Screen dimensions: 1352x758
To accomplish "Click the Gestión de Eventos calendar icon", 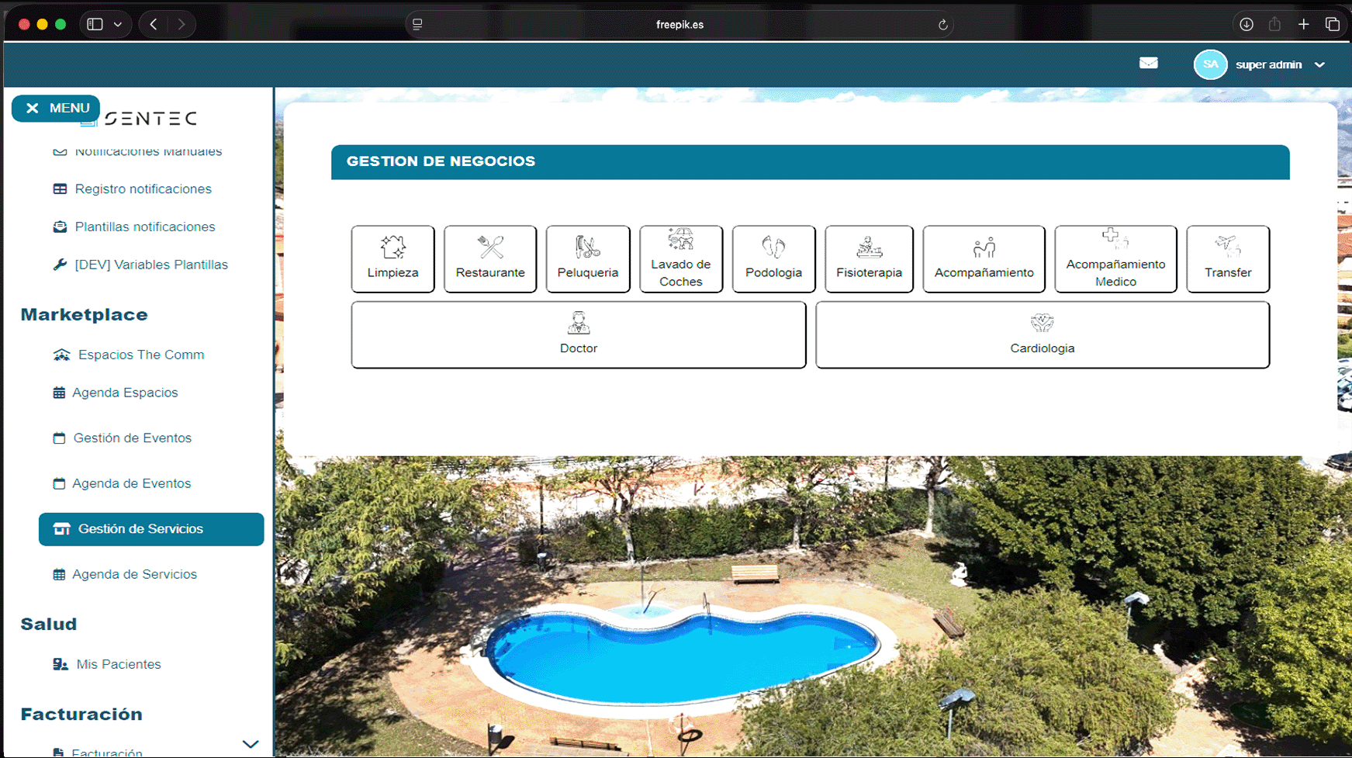I will (x=59, y=438).
